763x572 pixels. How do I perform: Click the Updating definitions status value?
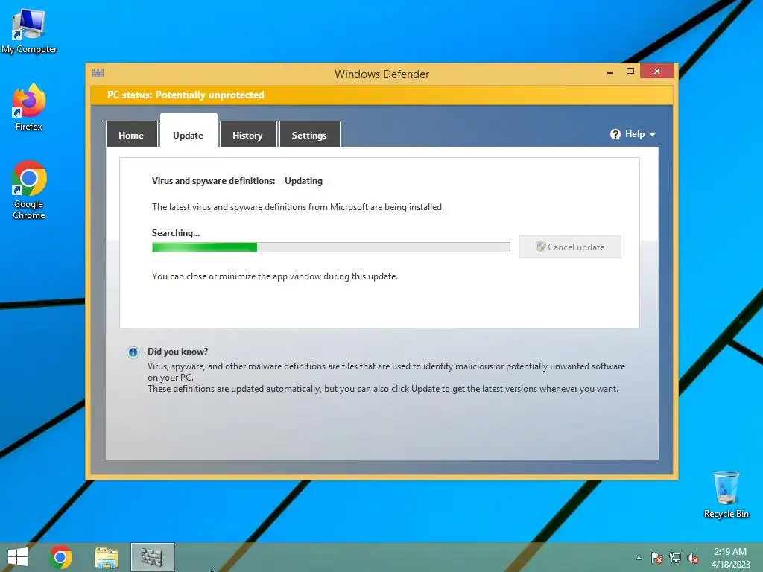[x=304, y=181]
